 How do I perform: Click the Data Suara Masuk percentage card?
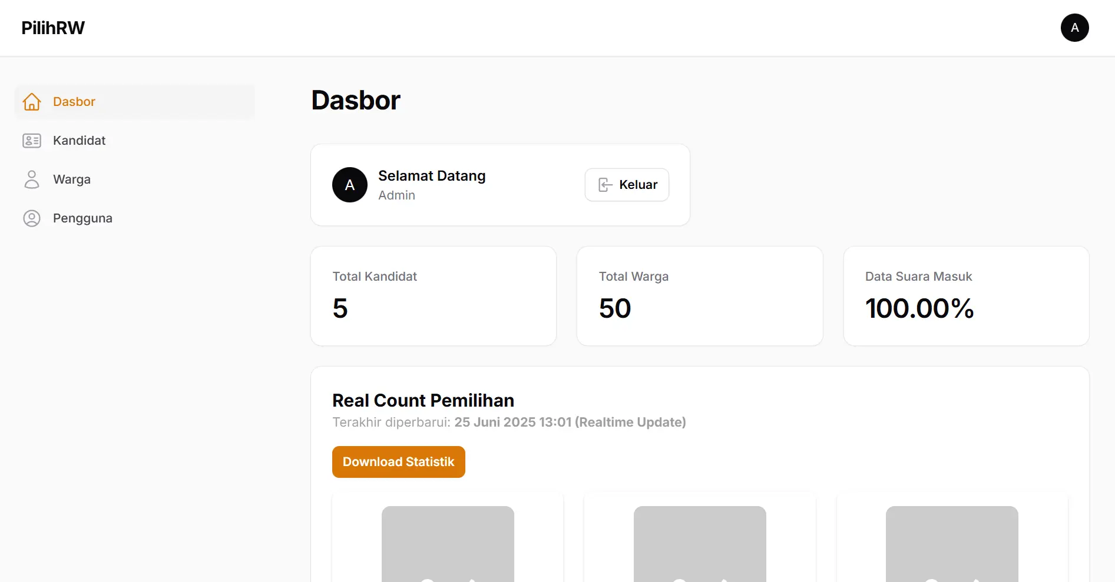966,295
